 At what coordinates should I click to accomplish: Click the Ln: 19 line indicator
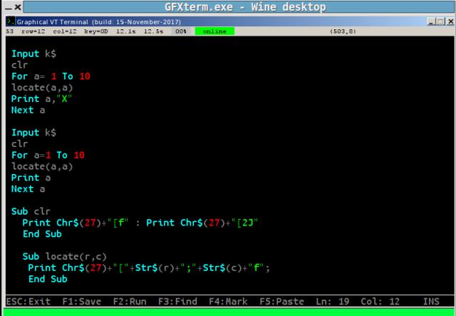(x=333, y=302)
